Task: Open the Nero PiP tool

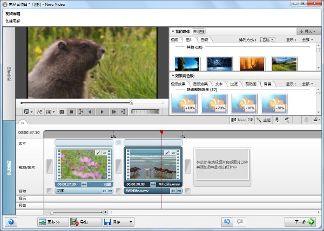Action: 242,120
